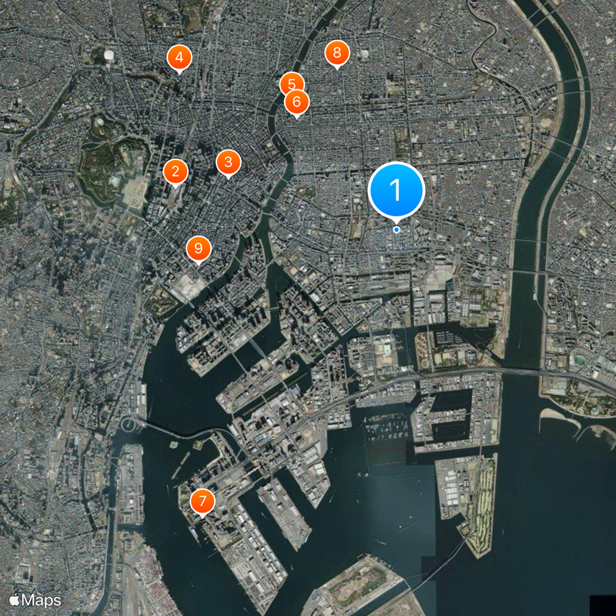The height and width of the screenshot is (616, 616).
Task: Click the black square in the corner
Action: coord(603,605)
